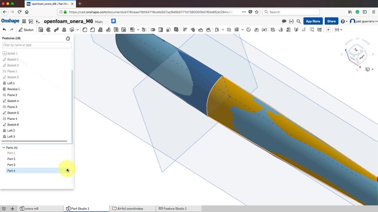Screen dimensions: 378x212
Task: Select the Chamfer tool
Action: pyautogui.click(x=92, y=30)
